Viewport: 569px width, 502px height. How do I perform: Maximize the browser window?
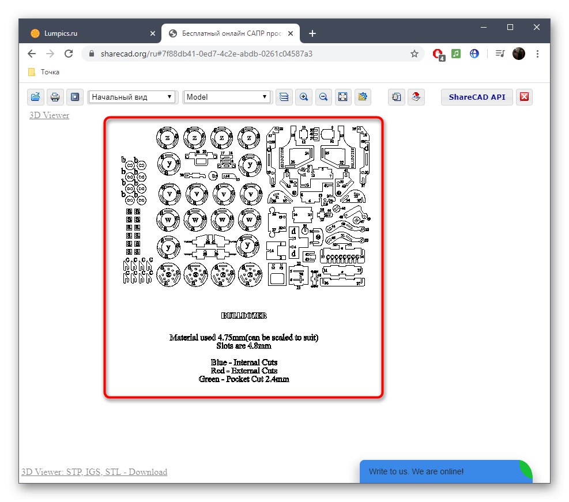pyautogui.click(x=510, y=27)
